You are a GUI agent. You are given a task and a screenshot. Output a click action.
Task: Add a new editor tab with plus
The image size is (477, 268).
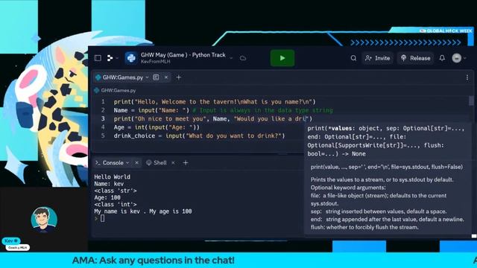pos(179,77)
